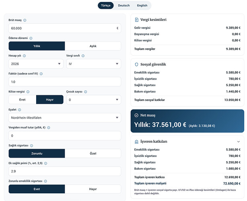Viewport: 247px width, 201px height.
Task: Open the Hesap yılı info tooltip icon
Action: coord(24,56)
